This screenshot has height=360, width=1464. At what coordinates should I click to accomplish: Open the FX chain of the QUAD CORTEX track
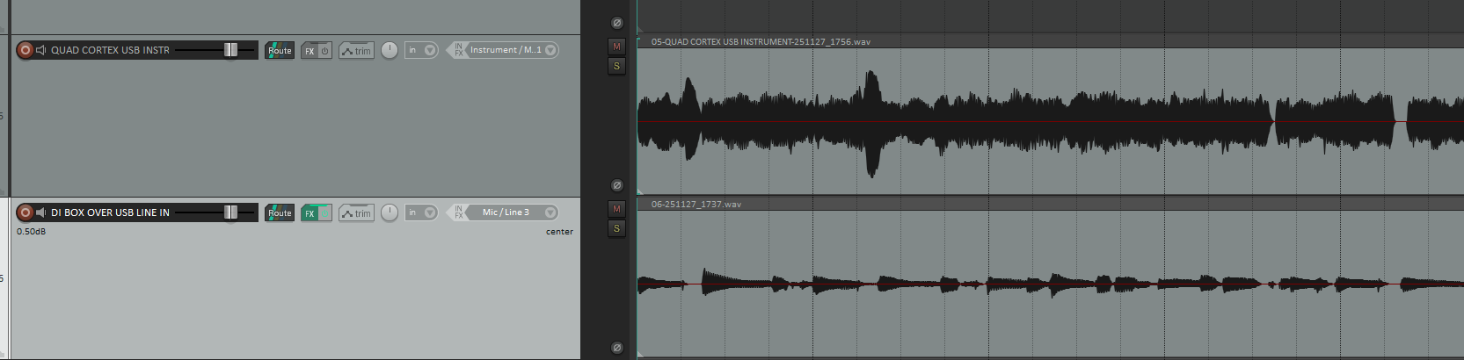(x=310, y=51)
